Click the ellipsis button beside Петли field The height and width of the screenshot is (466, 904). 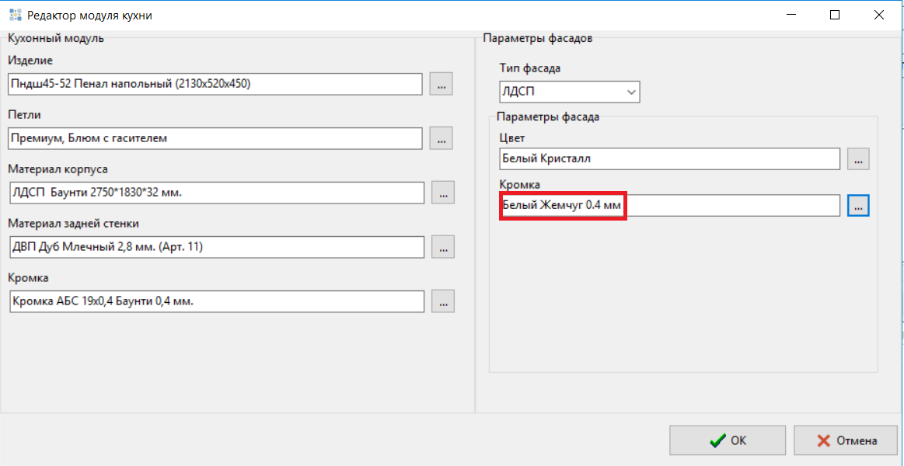coord(441,138)
